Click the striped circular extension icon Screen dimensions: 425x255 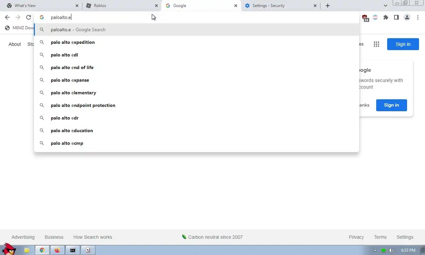point(375,17)
